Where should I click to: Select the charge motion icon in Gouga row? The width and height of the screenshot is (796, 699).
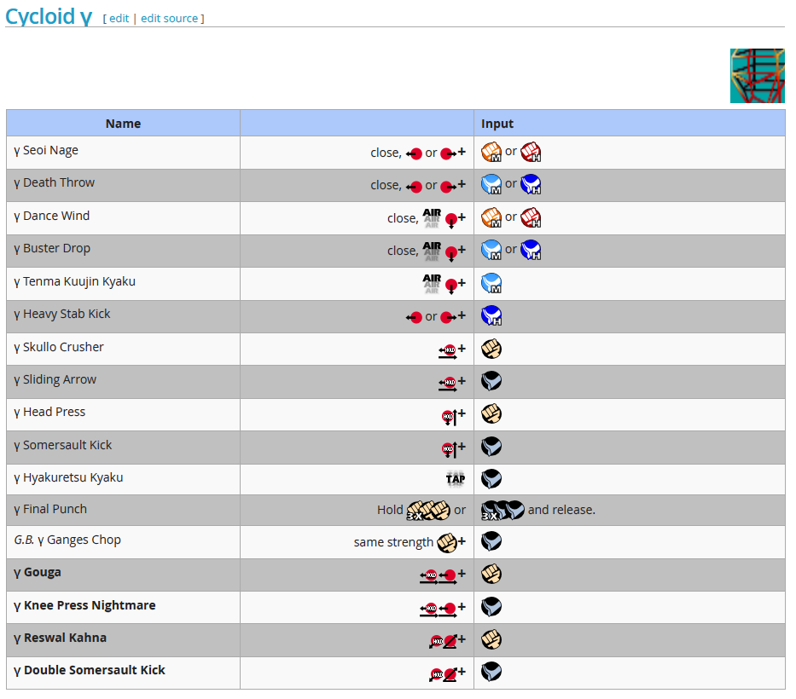click(x=439, y=577)
